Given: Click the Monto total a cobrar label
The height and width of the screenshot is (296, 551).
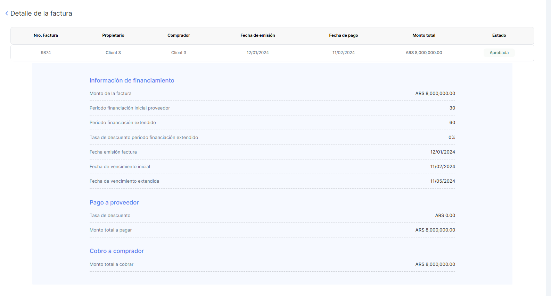Looking at the screenshot, I should [111, 264].
